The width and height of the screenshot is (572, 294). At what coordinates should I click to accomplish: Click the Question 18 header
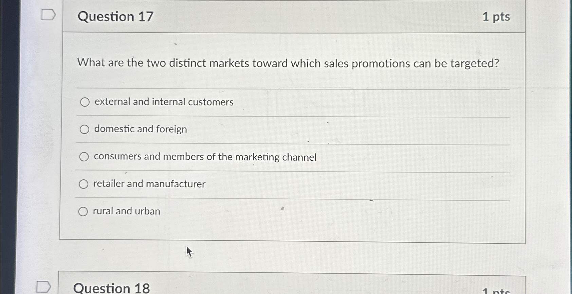[x=111, y=288]
